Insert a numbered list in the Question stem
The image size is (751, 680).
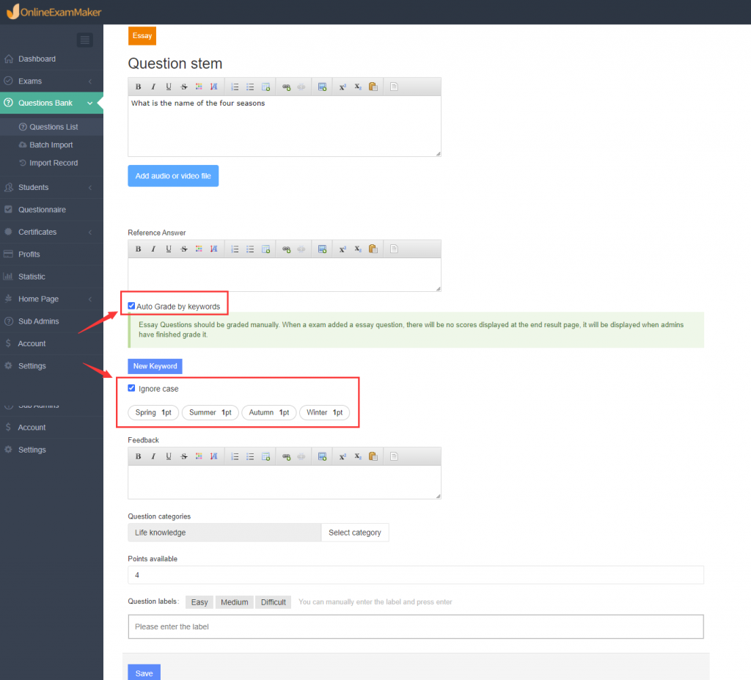pyautogui.click(x=235, y=87)
